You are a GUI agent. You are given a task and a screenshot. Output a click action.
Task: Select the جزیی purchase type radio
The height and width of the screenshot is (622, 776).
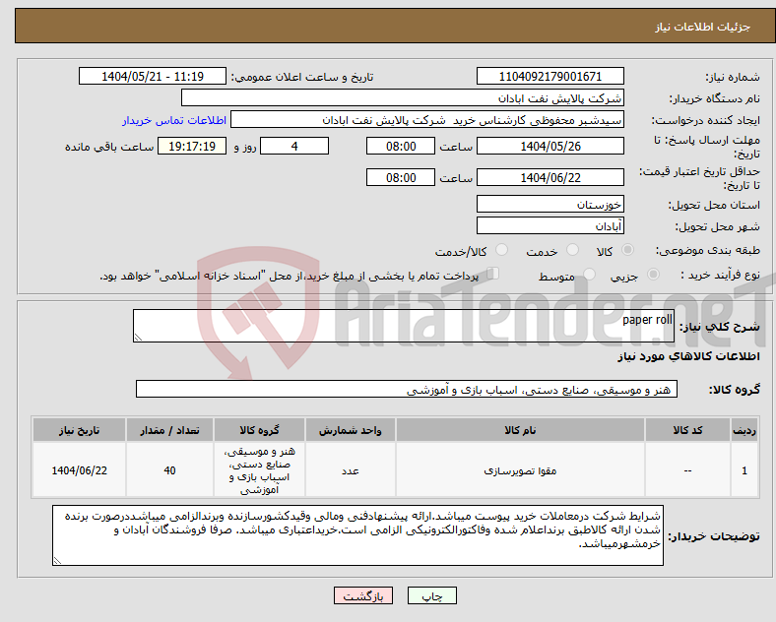[x=653, y=275]
